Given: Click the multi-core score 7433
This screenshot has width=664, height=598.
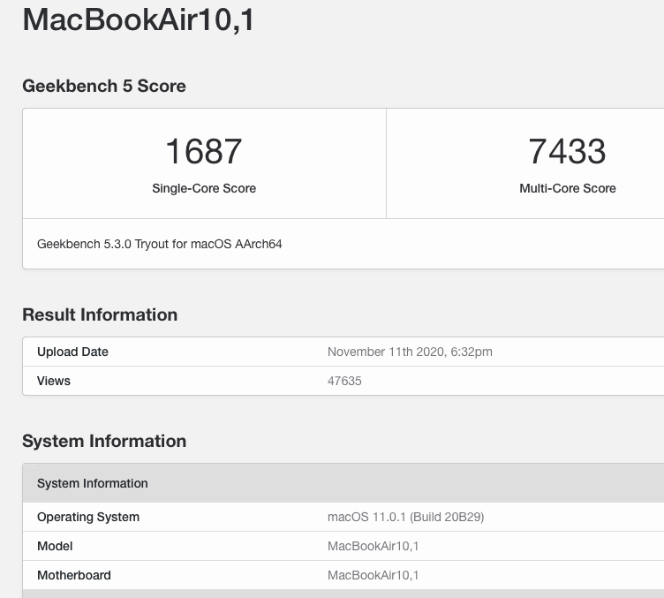Looking at the screenshot, I should [x=567, y=151].
